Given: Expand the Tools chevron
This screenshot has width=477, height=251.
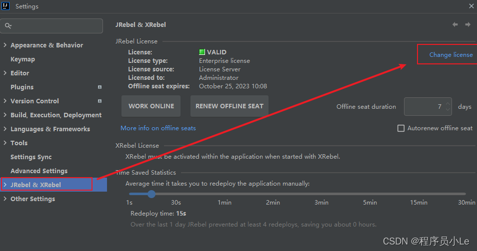Looking at the screenshot, I should pos(5,143).
